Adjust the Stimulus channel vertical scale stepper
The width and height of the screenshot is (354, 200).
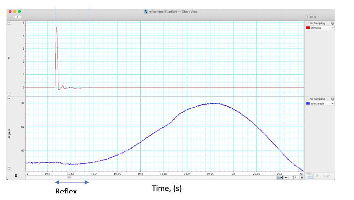tap(9, 93)
